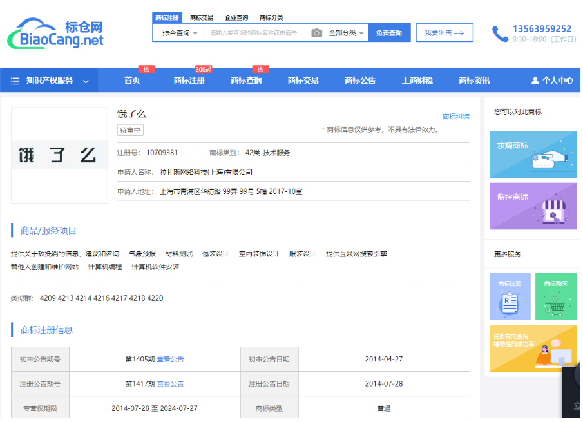Click the 饿了么 trademark image

point(59,155)
